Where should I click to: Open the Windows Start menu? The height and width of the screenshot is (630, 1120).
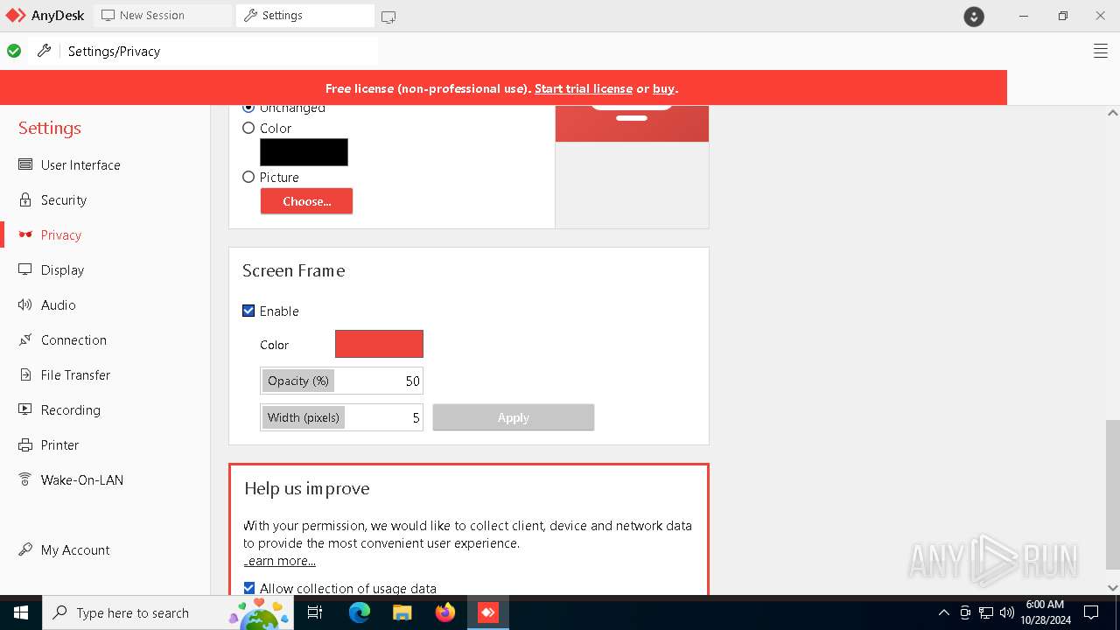coord(21,612)
